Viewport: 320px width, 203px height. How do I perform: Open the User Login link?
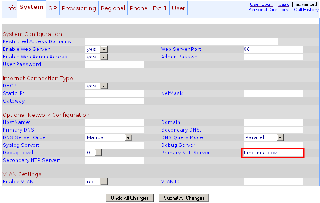262,4
